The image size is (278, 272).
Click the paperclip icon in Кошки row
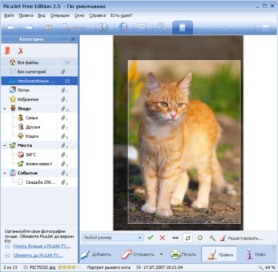[x=63, y=136]
